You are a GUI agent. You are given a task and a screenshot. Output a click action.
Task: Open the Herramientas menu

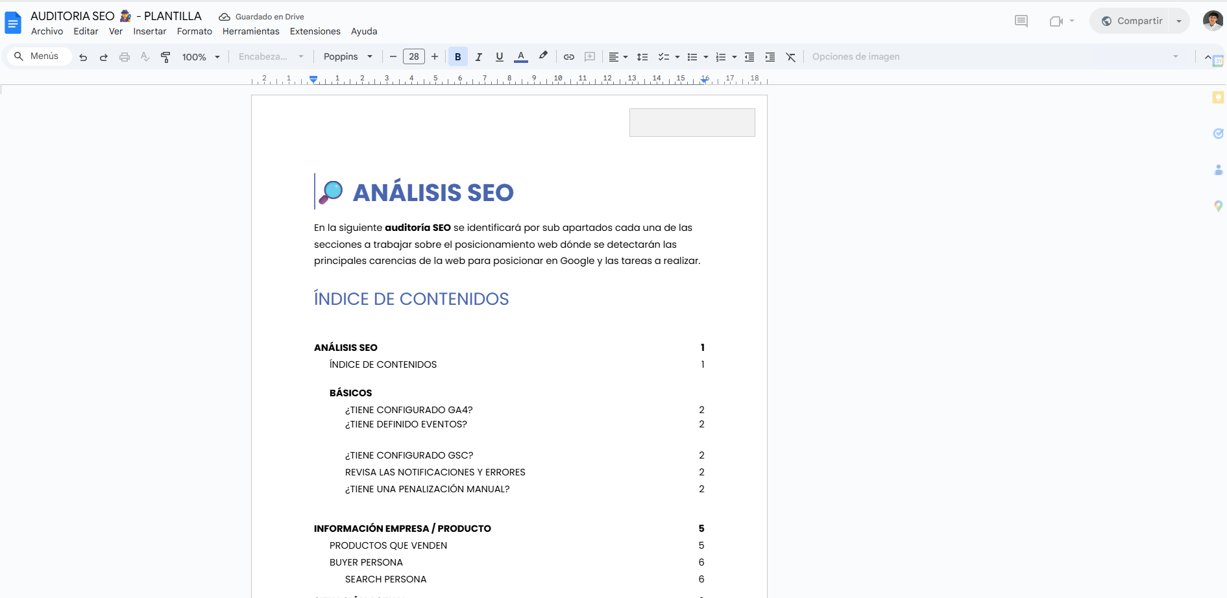click(x=250, y=31)
